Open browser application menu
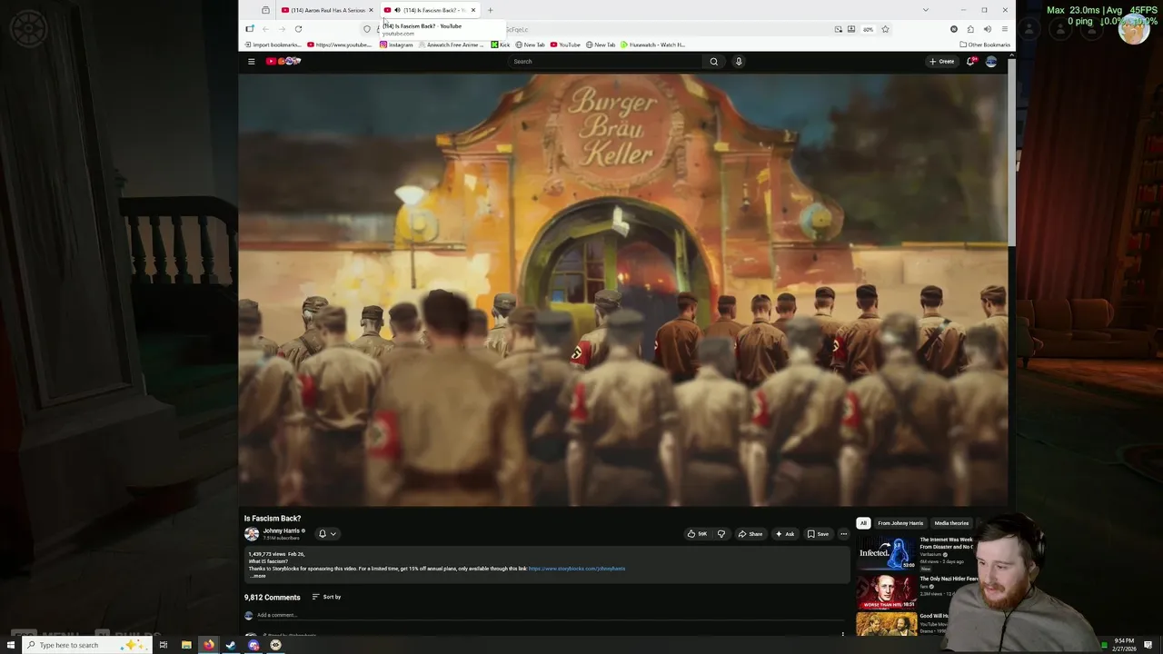 point(1004,29)
